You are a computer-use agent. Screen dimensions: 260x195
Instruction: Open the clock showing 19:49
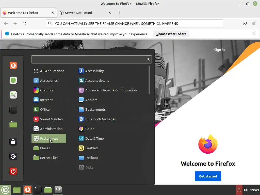[x=254, y=190]
